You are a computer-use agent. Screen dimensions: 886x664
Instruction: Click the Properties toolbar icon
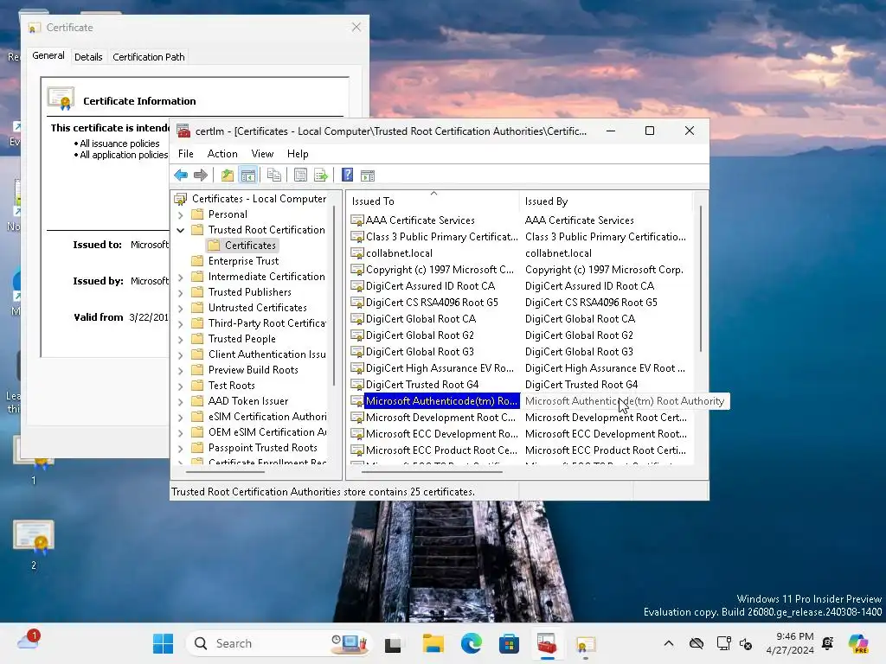(300, 175)
